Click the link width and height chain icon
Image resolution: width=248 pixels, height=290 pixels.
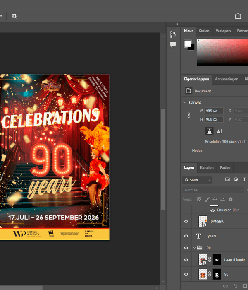tap(189, 115)
